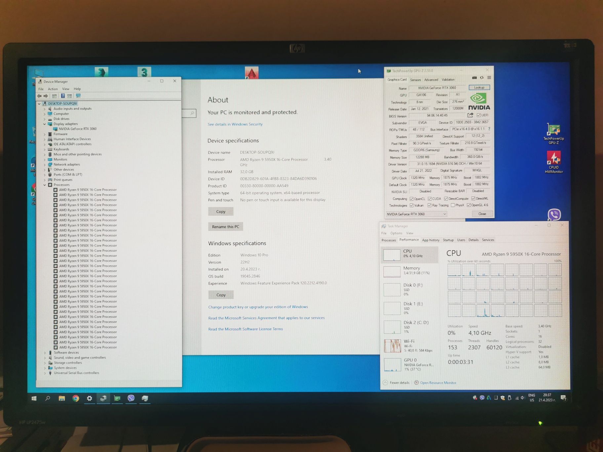This screenshot has height=452, width=603.
Task: Click Open Resource Monitor link
Action: [x=438, y=383]
